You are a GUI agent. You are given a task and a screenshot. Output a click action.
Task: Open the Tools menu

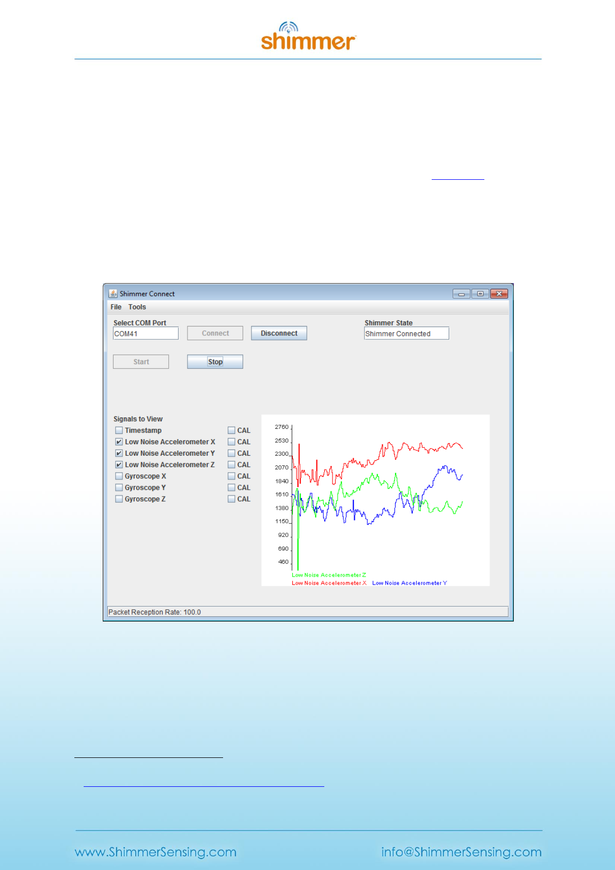coord(137,307)
